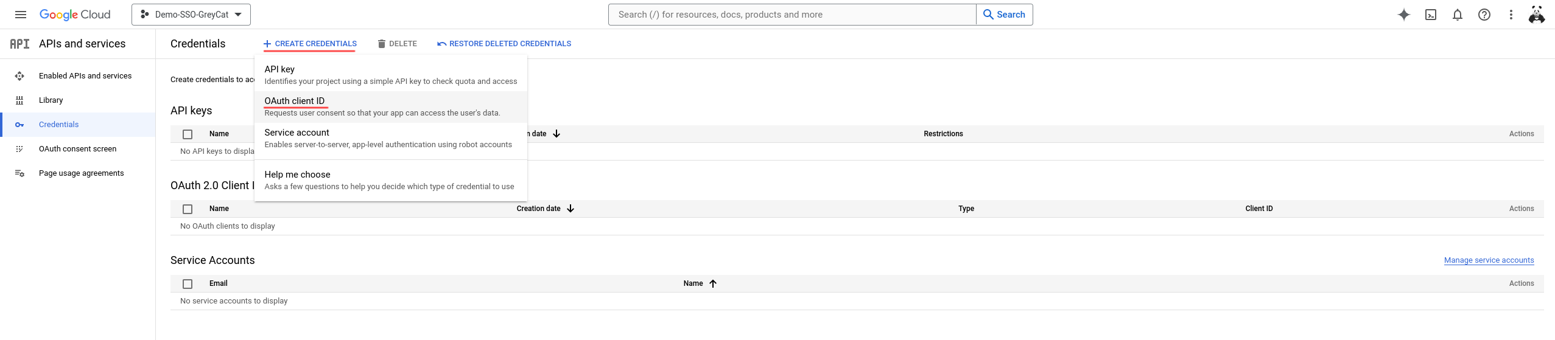Viewport: 1555px width, 340px height.
Task: Focus the resource search field
Action: click(x=792, y=15)
